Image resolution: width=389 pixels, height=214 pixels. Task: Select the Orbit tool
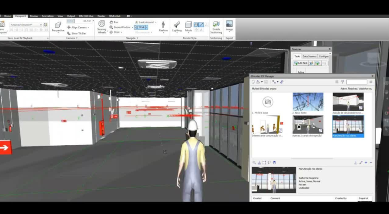(115, 32)
